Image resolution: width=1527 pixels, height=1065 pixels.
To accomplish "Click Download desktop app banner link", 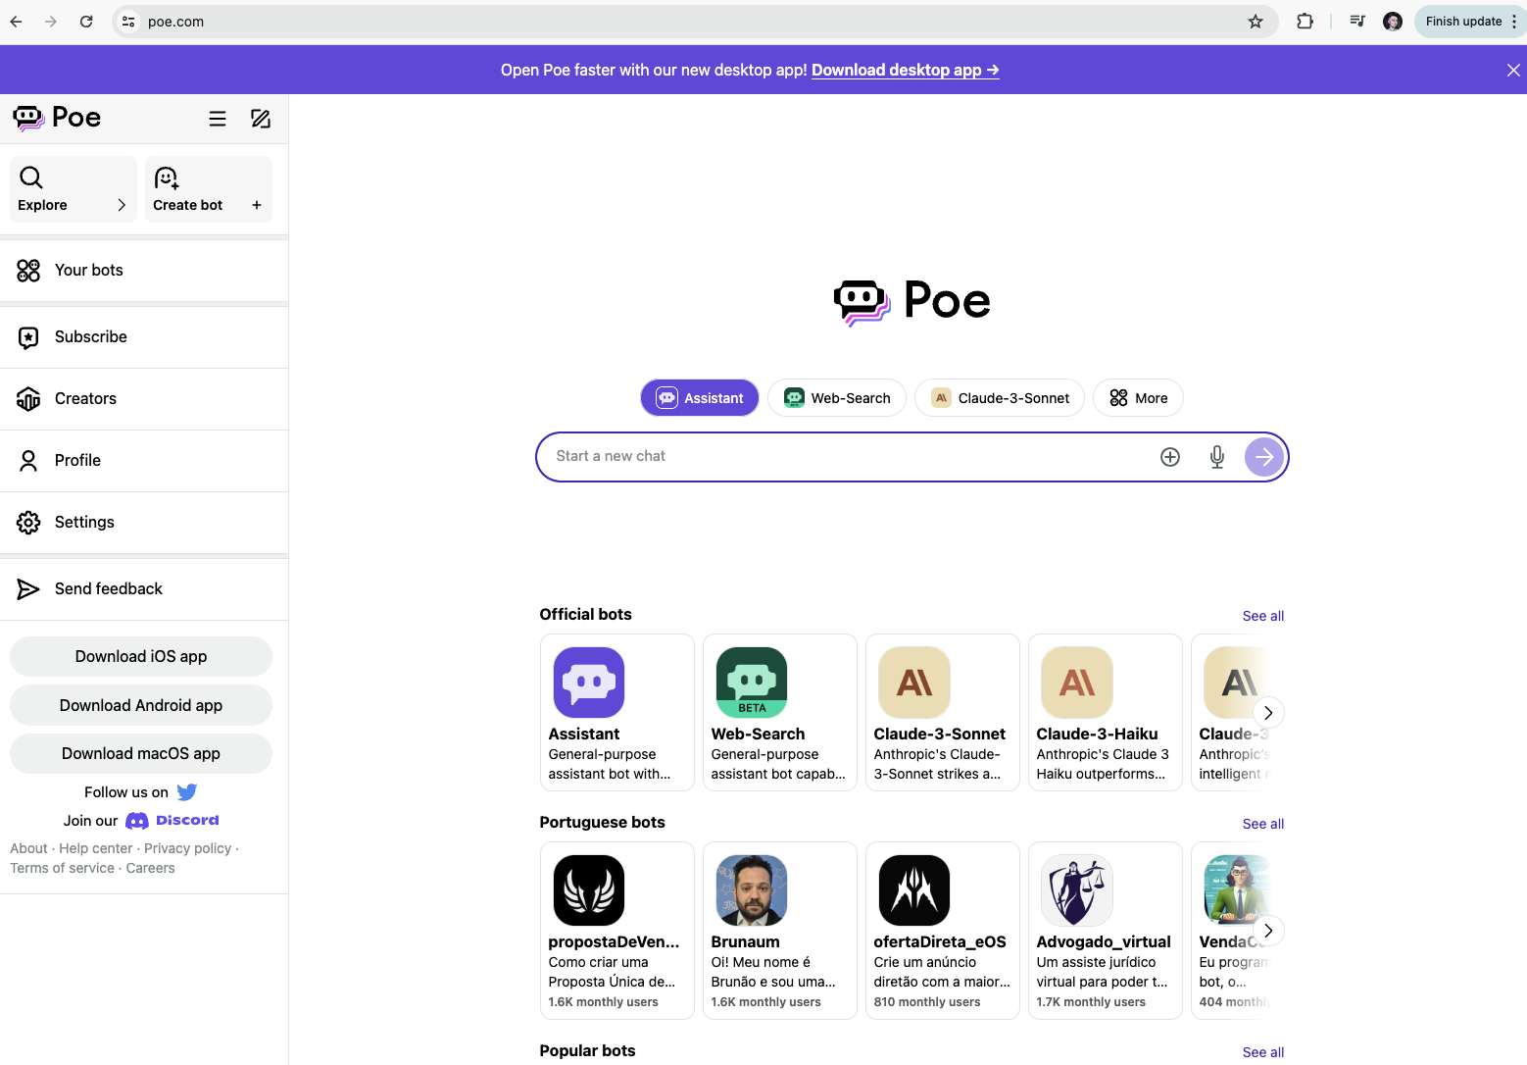I will tap(906, 70).
